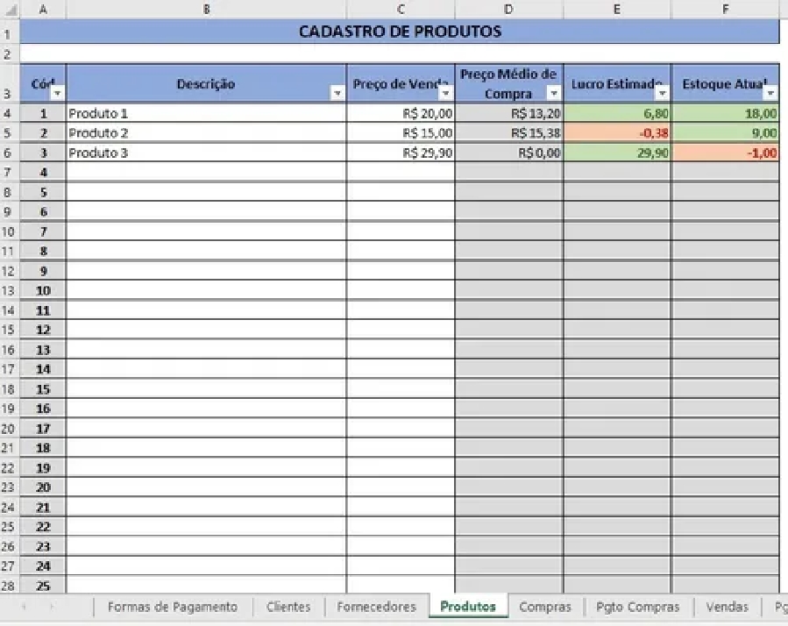Select the R$ 29,90 sale price cell
Image resolution: width=788 pixels, height=626 pixels.
[x=401, y=153]
